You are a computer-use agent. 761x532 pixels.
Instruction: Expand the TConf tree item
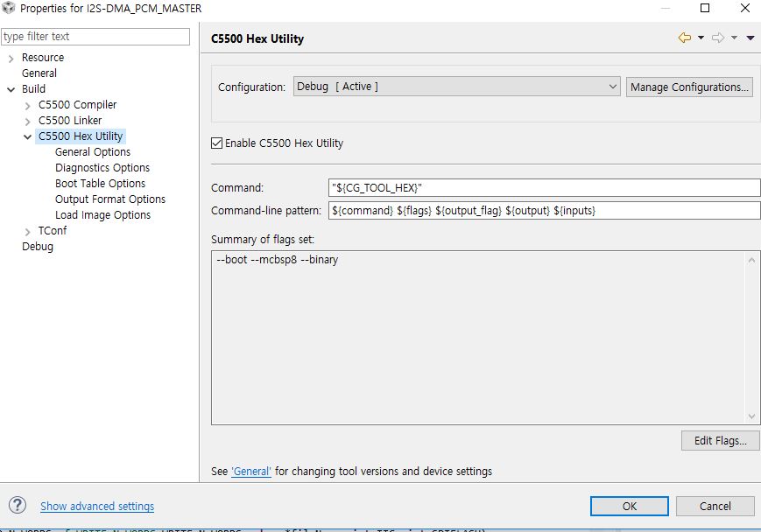(x=26, y=230)
